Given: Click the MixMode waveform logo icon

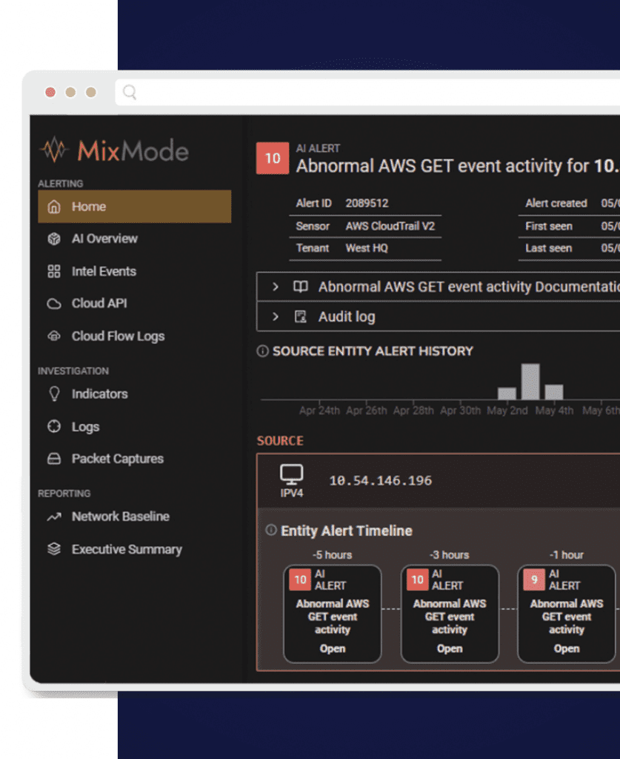Looking at the screenshot, I should pyautogui.click(x=53, y=149).
